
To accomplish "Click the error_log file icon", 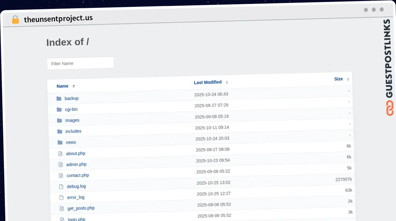I will pos(61,198).
